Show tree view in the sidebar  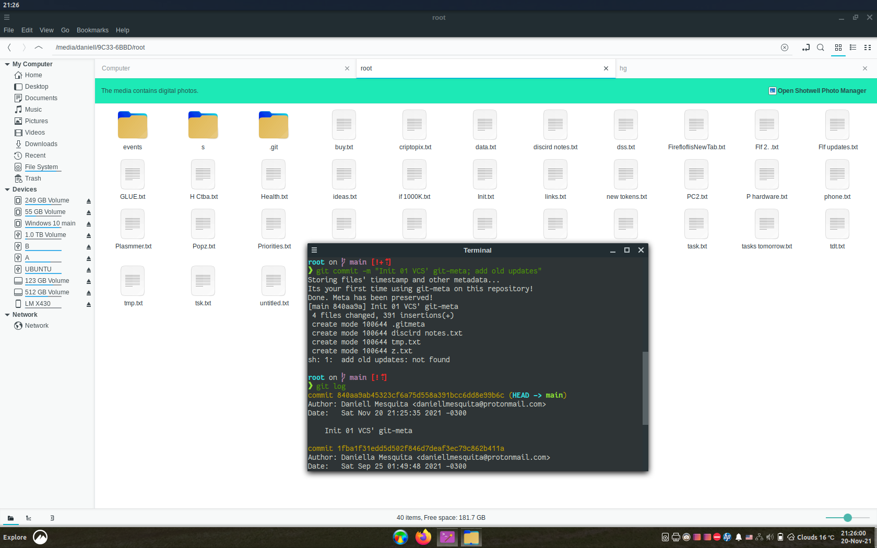(x=29, y=518)
